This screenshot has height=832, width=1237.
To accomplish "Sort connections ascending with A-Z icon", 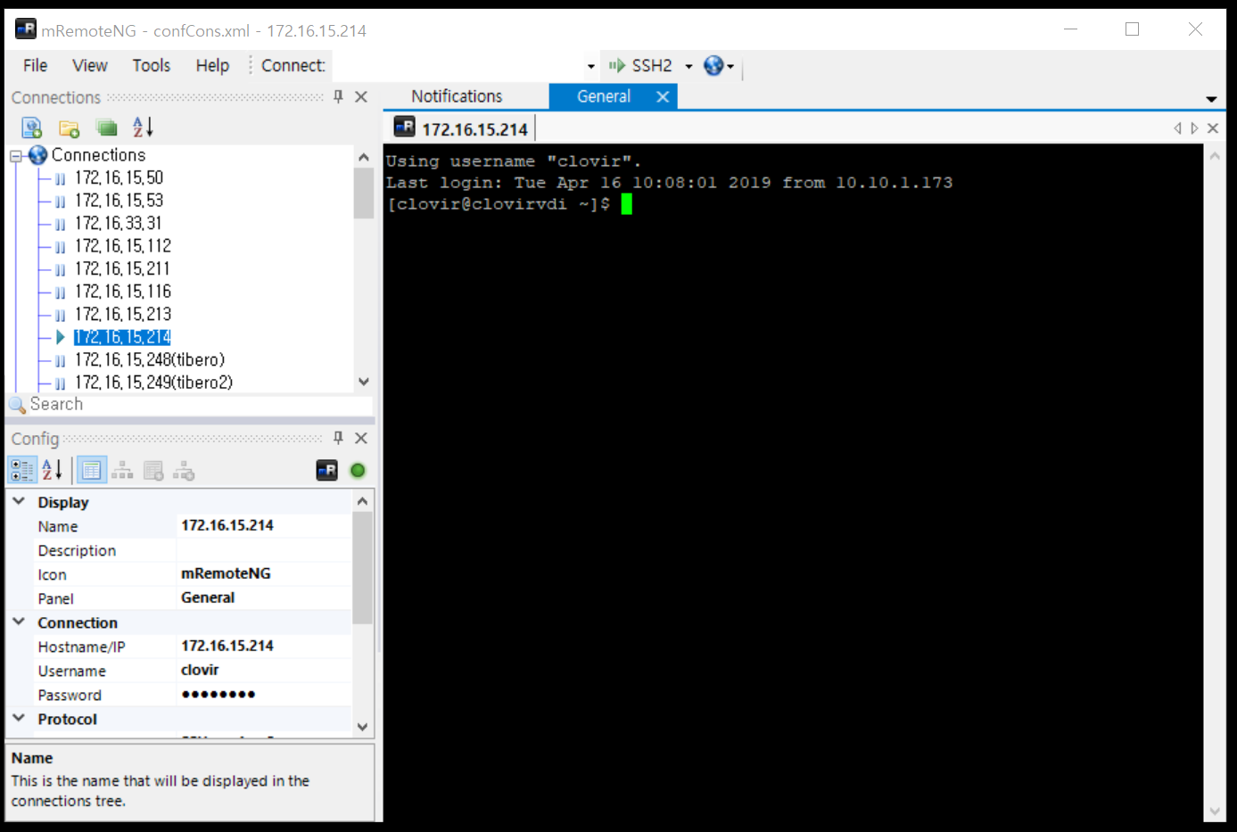I will [x=143, y=128].
